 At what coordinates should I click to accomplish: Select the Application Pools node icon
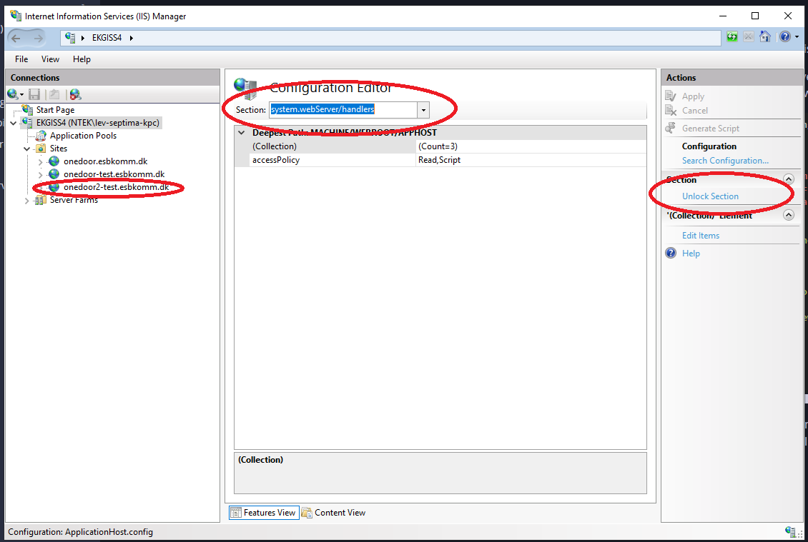coord(39,135)
